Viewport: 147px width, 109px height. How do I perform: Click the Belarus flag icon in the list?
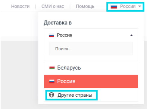tap(52, 68)
